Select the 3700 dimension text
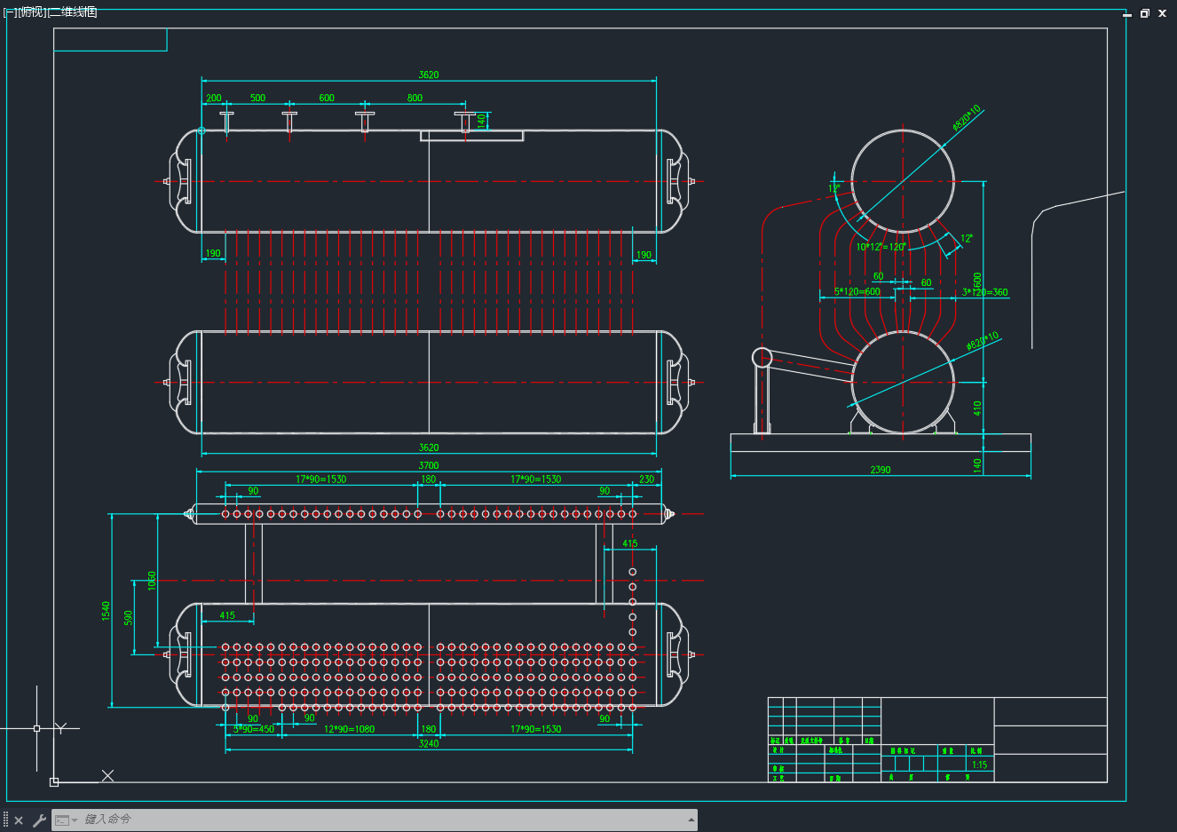This screenshot has height=832, width=1177. tap(429, 465)
